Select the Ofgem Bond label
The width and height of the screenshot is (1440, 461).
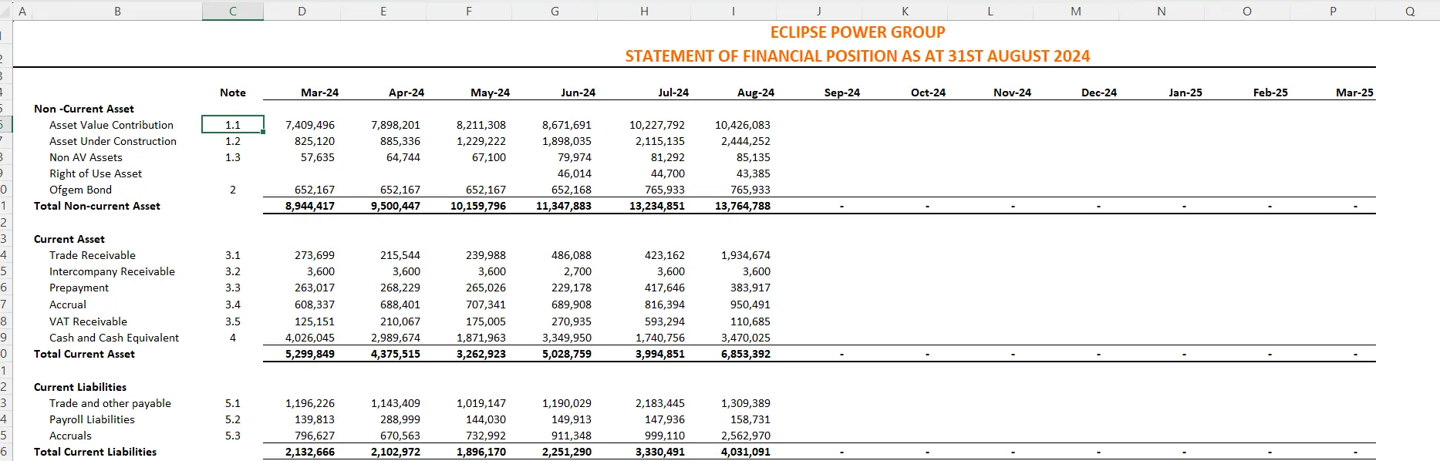[x=80, y=190]
